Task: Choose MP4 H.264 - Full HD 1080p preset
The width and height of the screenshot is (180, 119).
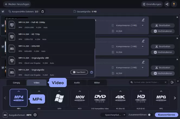Action: point(50,25)
